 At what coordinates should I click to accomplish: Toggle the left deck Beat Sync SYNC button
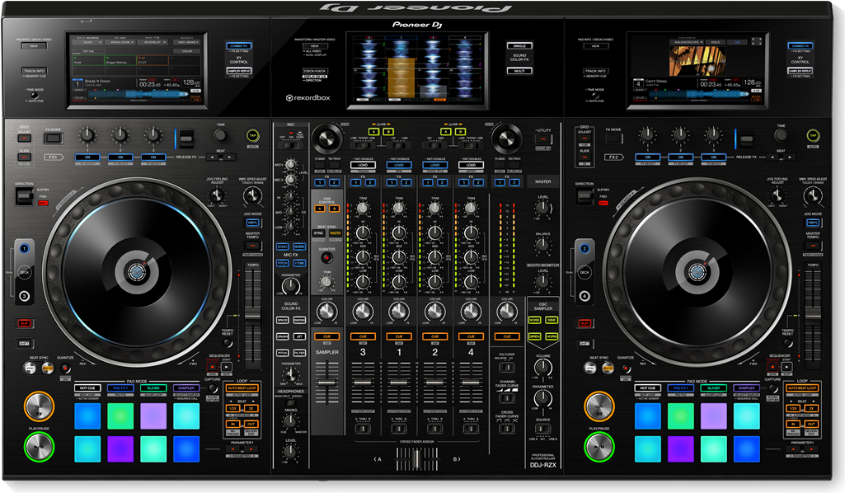click(x=31, y=368)
